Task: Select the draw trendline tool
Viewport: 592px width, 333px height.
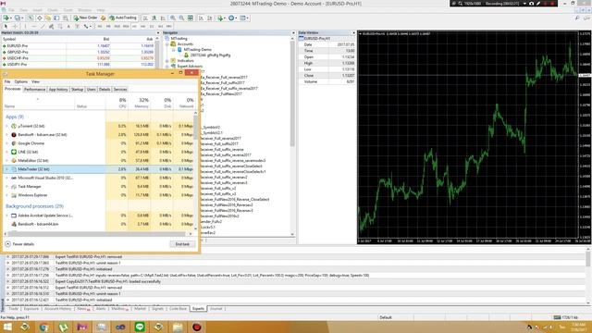Action: point(43,27)
